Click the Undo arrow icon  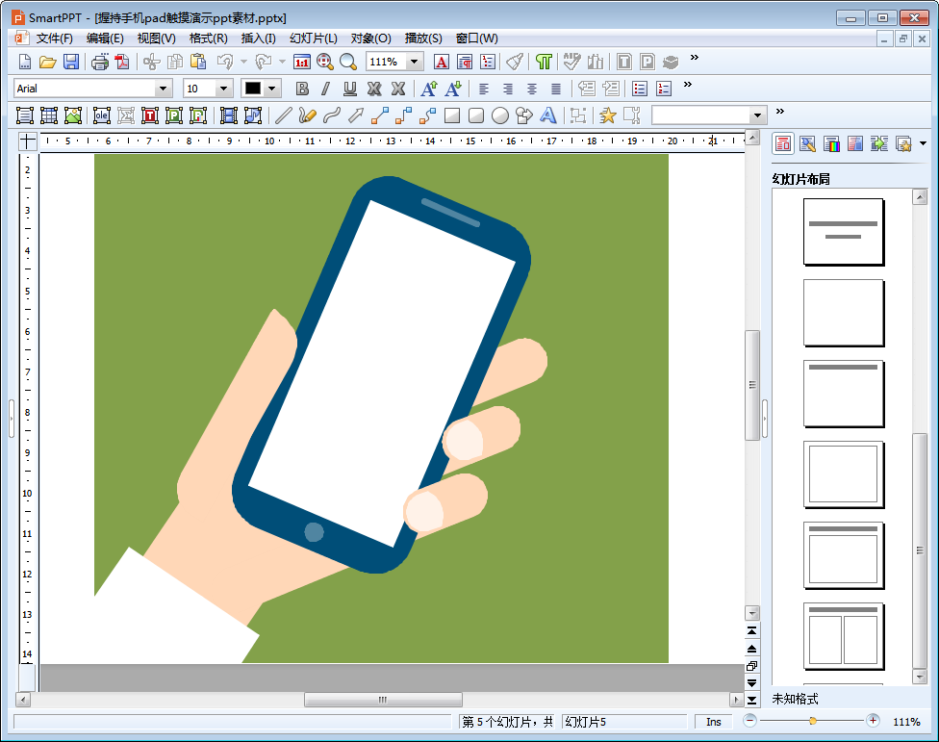click(225, 62)
